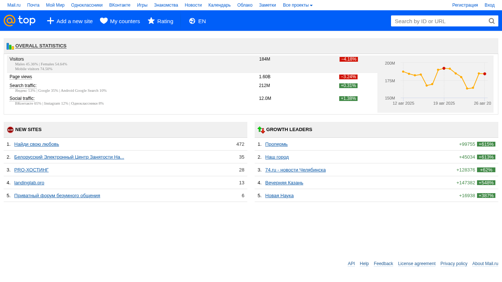The width and height of the screenshot is (502, 282).
Task: Open the PRO-ХОСТИНГ site link
Action: coord(32,170)
